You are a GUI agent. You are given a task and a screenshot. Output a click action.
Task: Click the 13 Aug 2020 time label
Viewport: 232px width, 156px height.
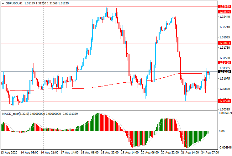(x=9, y=152)
